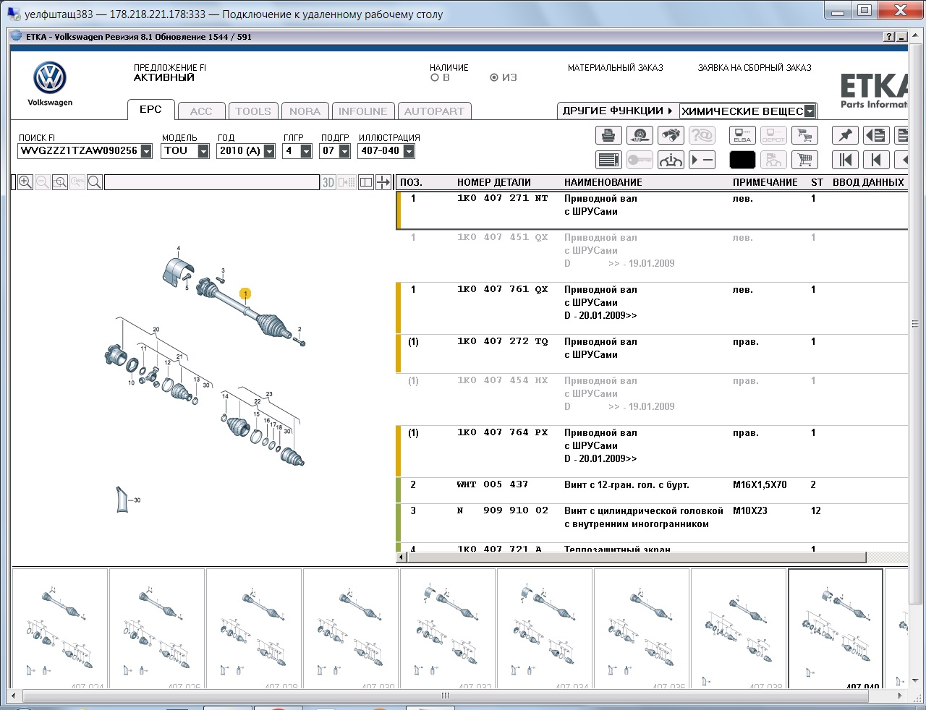This screenshot has height=710, width=926.
Task: Click the binoculars search icon
Action: pyautogui.click(x=671, y=135)
